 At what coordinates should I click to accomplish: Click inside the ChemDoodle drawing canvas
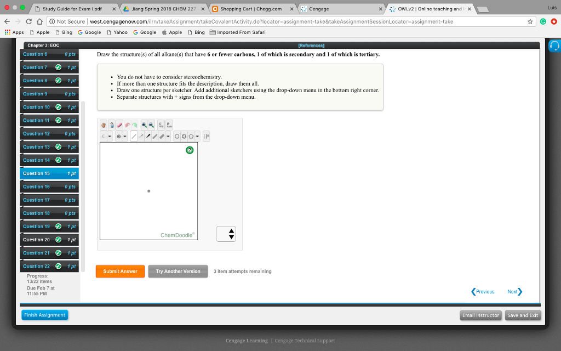coord(149,191)
